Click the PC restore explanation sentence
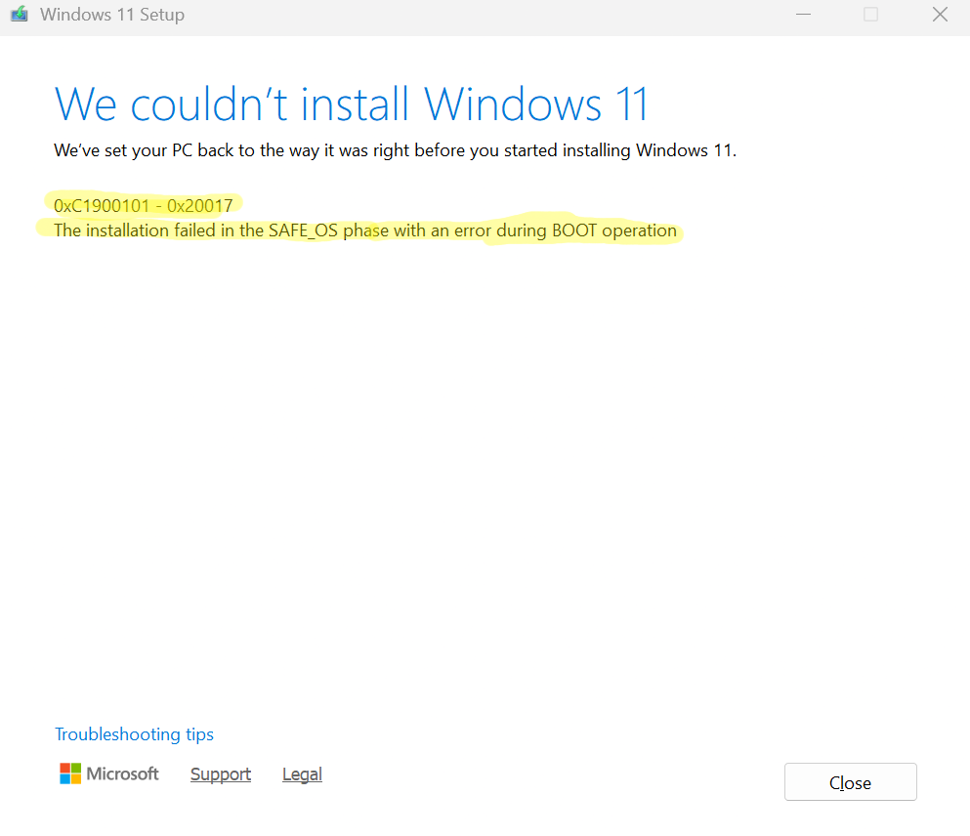Screen dimensions: 970x836 pyautogui.click(x=395, y=150)
